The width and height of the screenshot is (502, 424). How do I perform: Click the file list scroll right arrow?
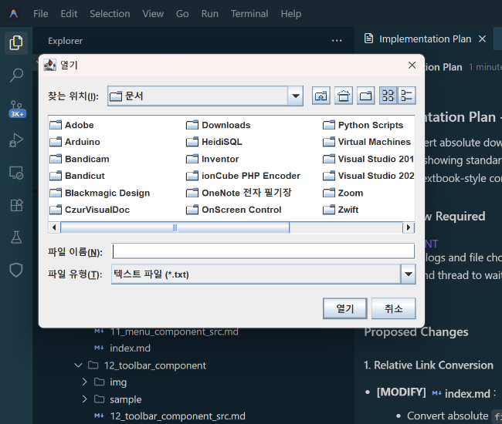coord(409,227)
